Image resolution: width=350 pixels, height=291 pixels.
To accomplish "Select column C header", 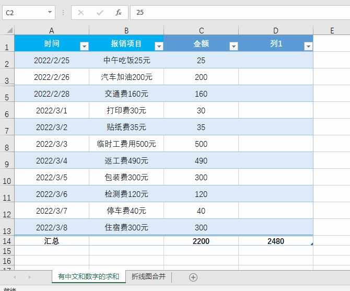I will (x=201, y=30).
